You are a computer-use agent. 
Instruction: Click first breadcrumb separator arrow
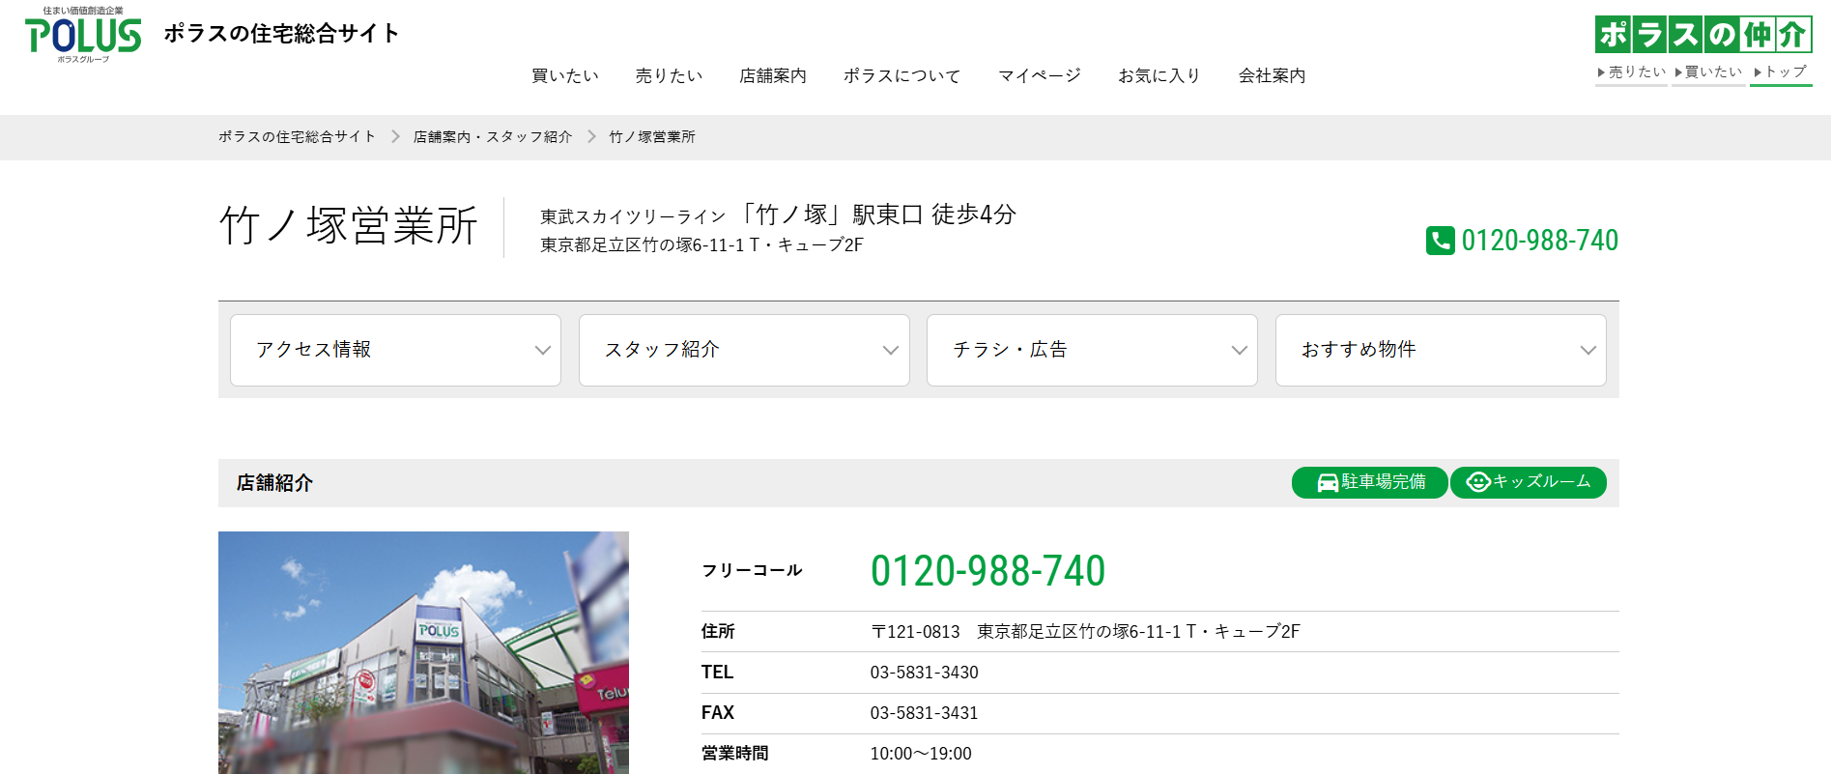395,137
